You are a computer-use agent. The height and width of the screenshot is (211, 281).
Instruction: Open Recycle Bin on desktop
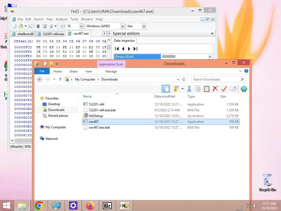tap(267, 182)
